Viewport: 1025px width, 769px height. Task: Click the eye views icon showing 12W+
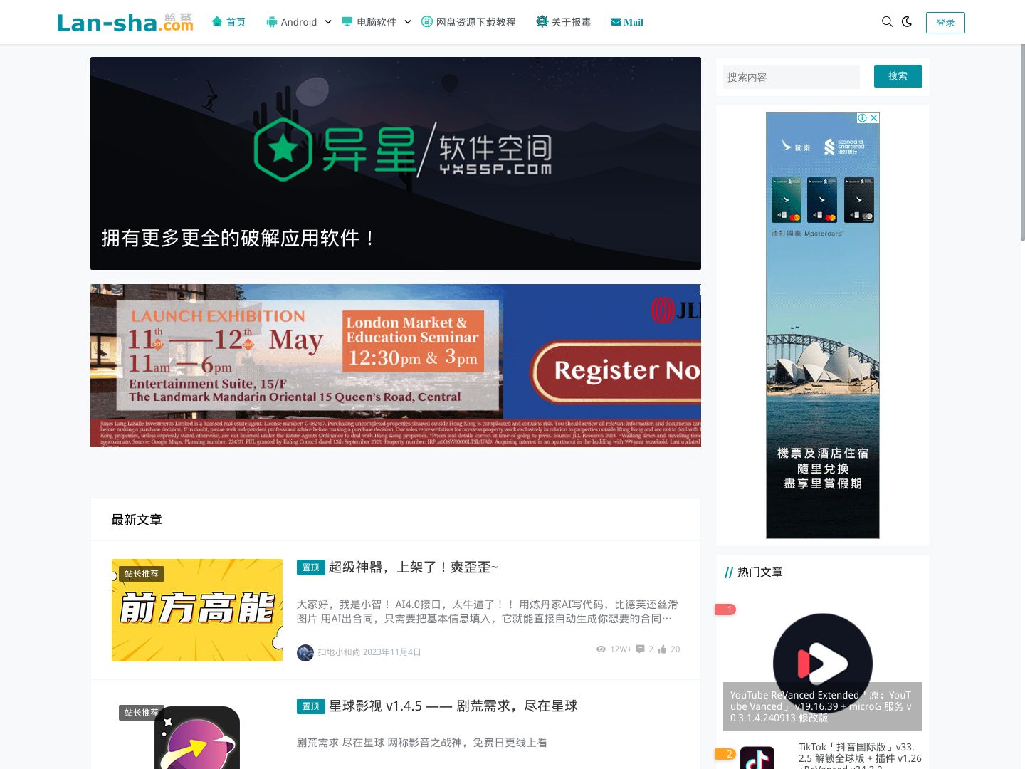[x=601, y=649]
